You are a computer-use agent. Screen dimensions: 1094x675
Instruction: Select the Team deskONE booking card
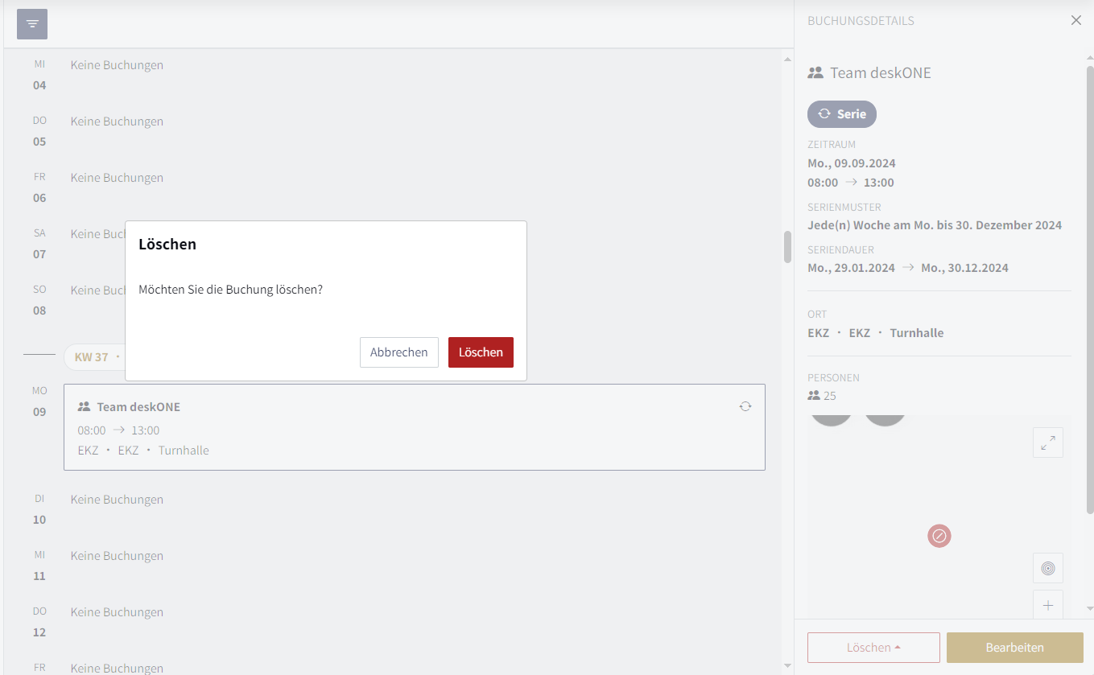tap(415, 427)
